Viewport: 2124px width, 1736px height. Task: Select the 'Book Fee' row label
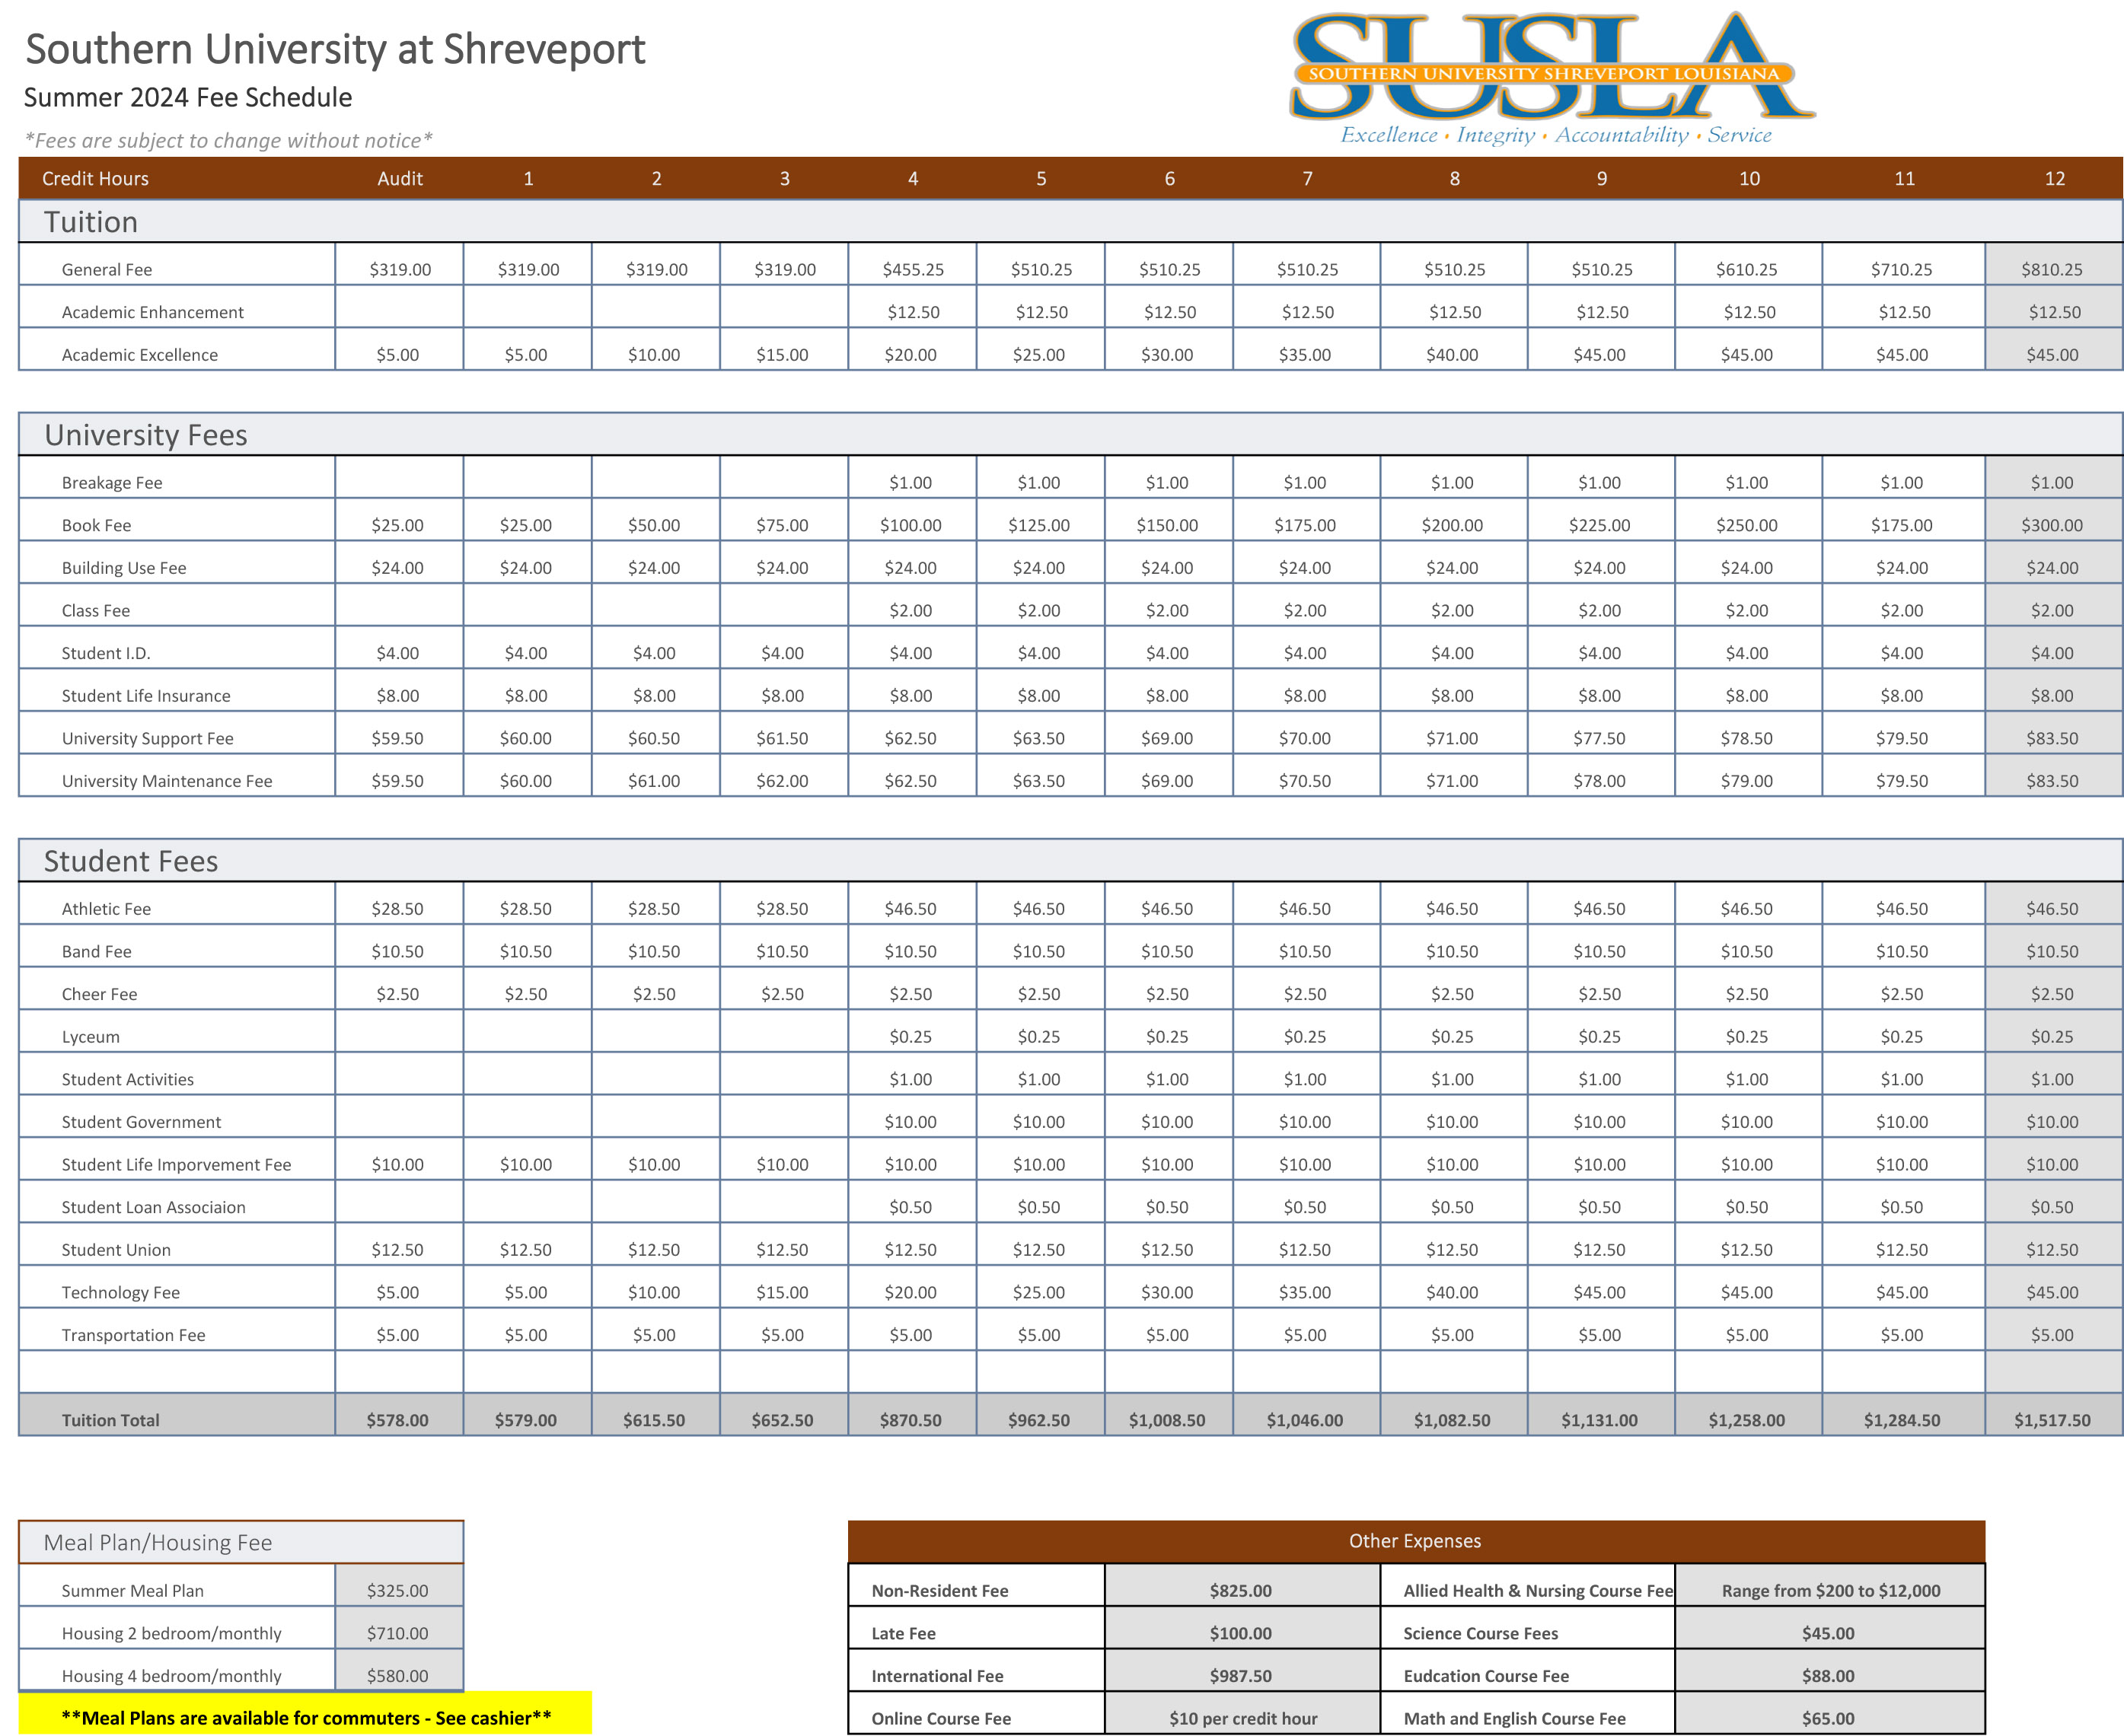(96, 525)
